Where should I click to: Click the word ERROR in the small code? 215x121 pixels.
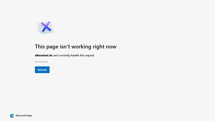tap(42, 62)
